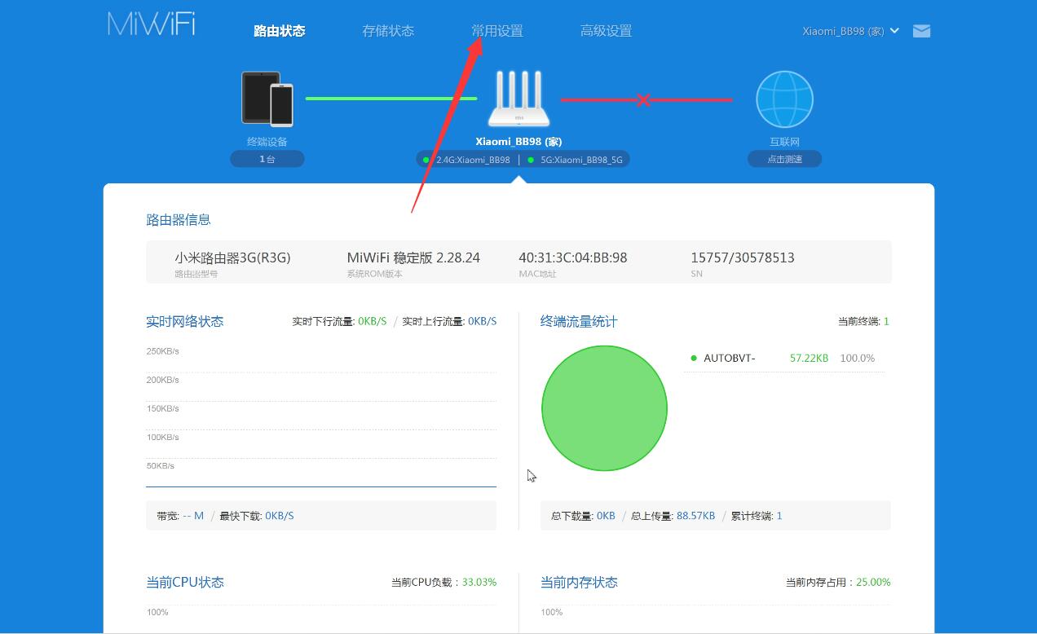The height and width of the screenshot is (634, 1037).
Task: Click the 互联网 label
Action: [x=784, y=142]
